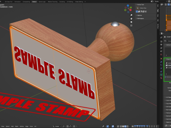Screen dimensions: 171x128
Task: Toggle camera view with the camera icon
Action: (131, 22)
